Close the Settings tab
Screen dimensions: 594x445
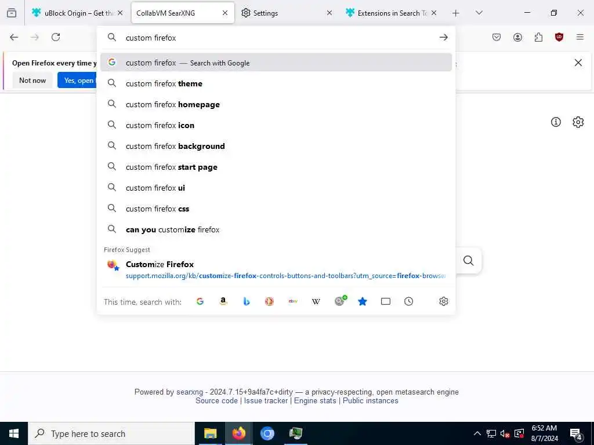pos(329,13)
